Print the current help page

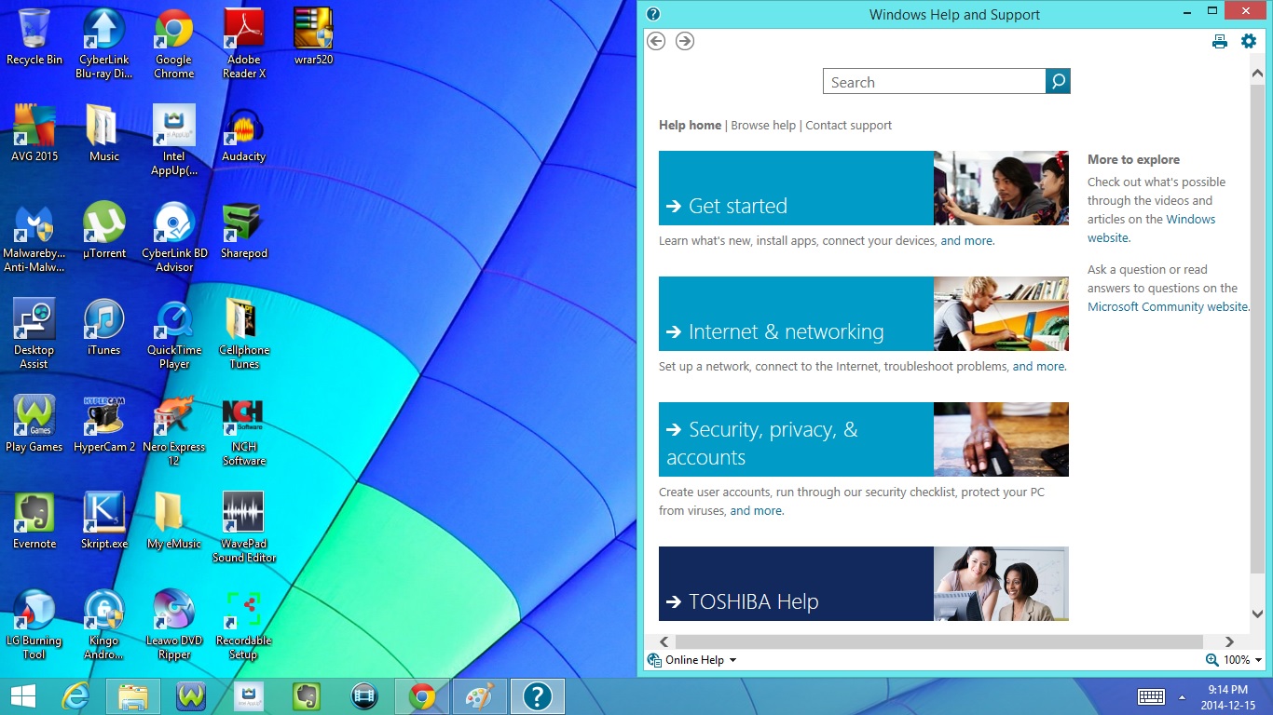pyautogui.click(x=1220, y=41)
